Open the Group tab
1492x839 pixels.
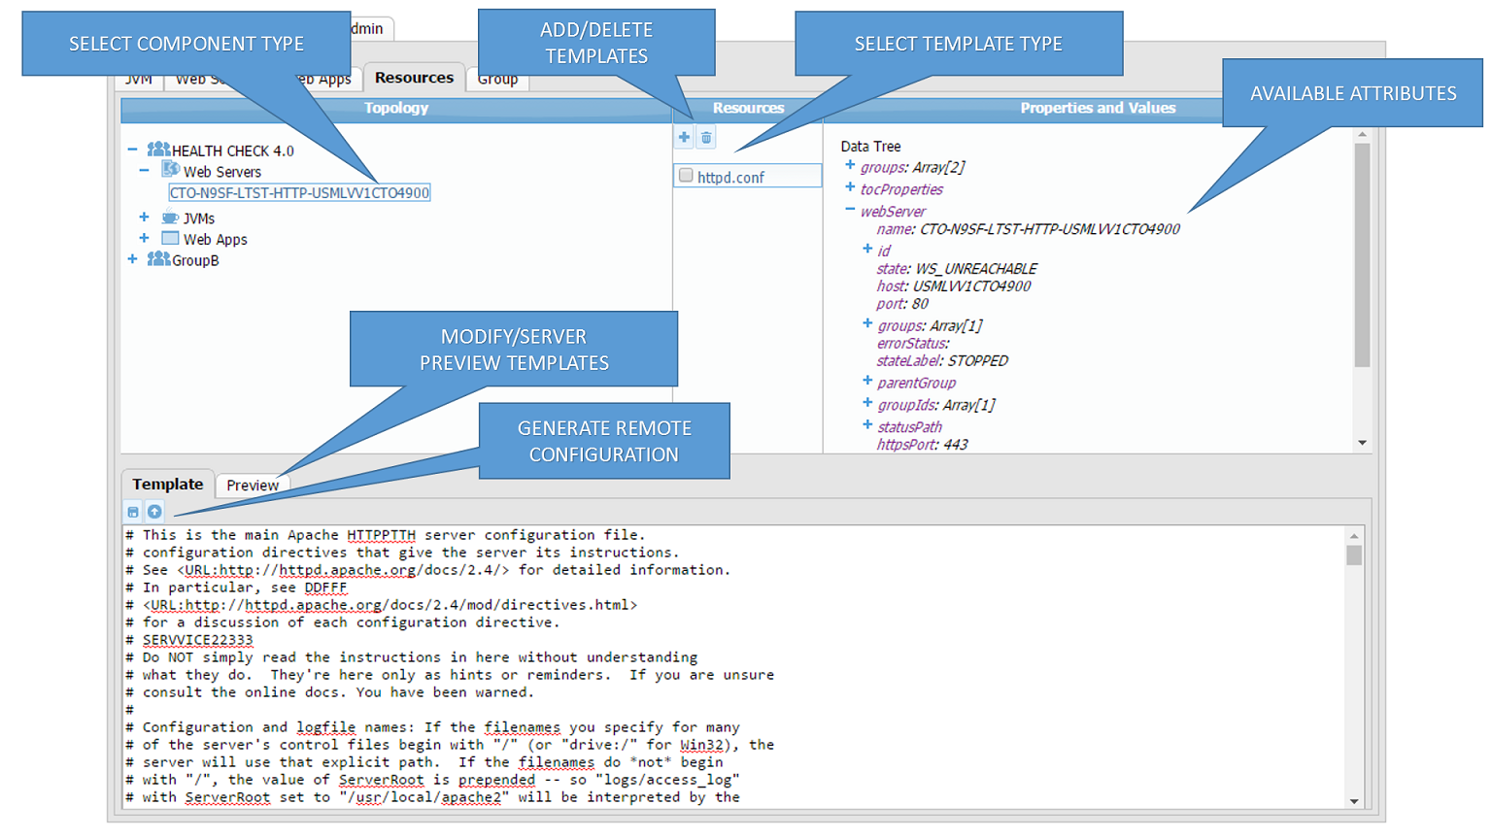(498, 80)
